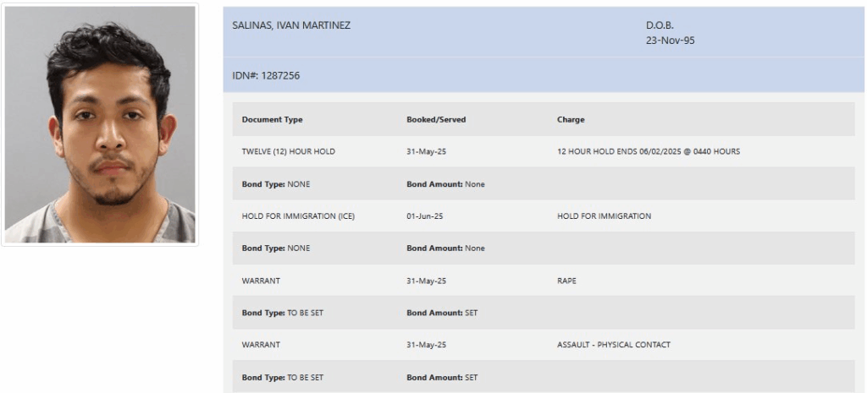Image resolution: width=867 pixels, height=393 pixels.
Task: Click the ASSAULT - PHYSICAL CONTACT charge
Action: pos(613,345)
